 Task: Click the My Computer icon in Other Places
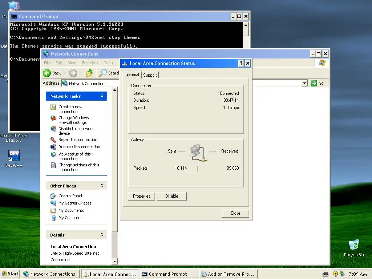click(x=53, y=218)
